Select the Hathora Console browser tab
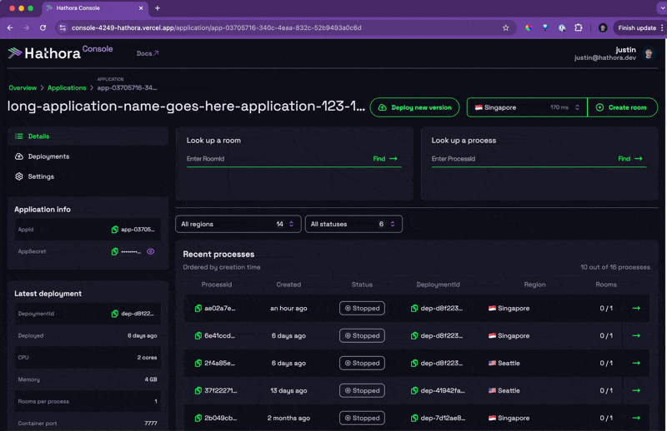Viewport: 667px width, 431px height. tap(94, 8)
